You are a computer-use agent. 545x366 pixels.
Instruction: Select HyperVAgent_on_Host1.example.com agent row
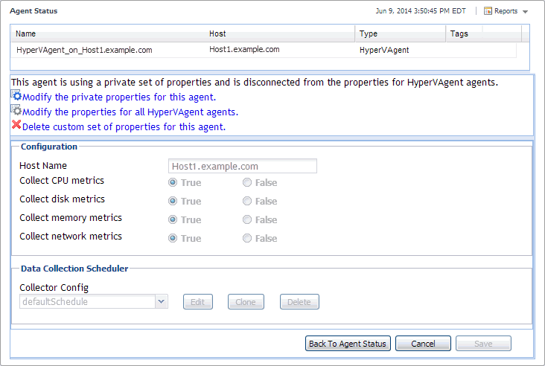click(264, 50)
